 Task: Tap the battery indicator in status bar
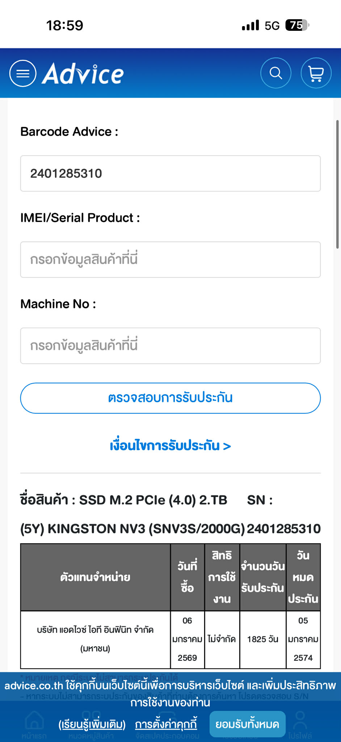(297, 25)
